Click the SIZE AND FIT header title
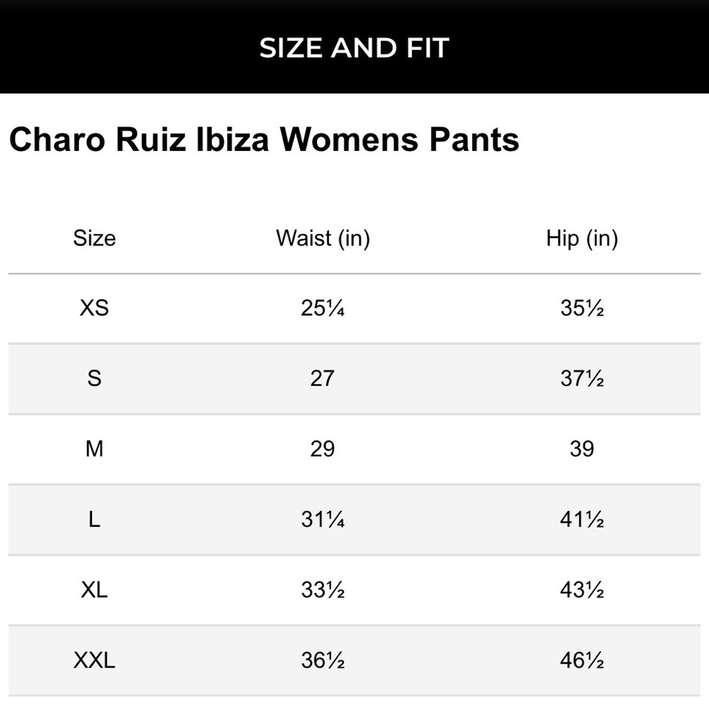Screen dimensions: 709x709 (x=354, y=48)
